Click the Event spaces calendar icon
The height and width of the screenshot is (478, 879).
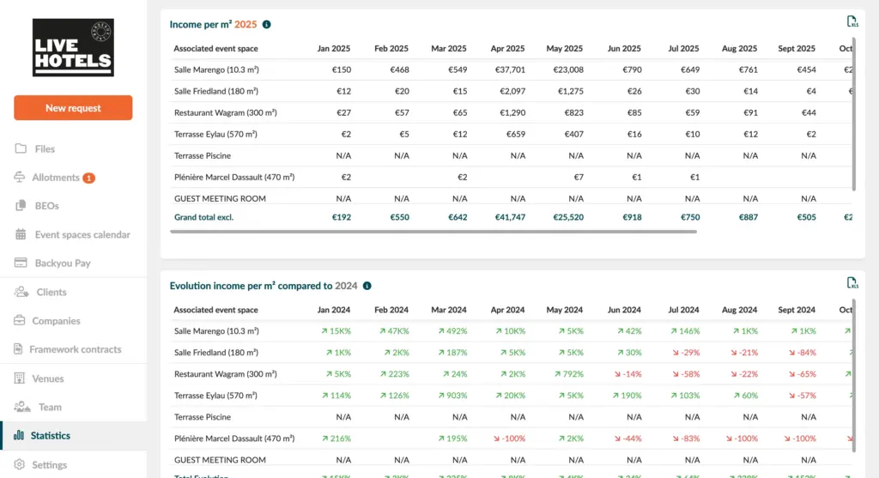[21, 234]
